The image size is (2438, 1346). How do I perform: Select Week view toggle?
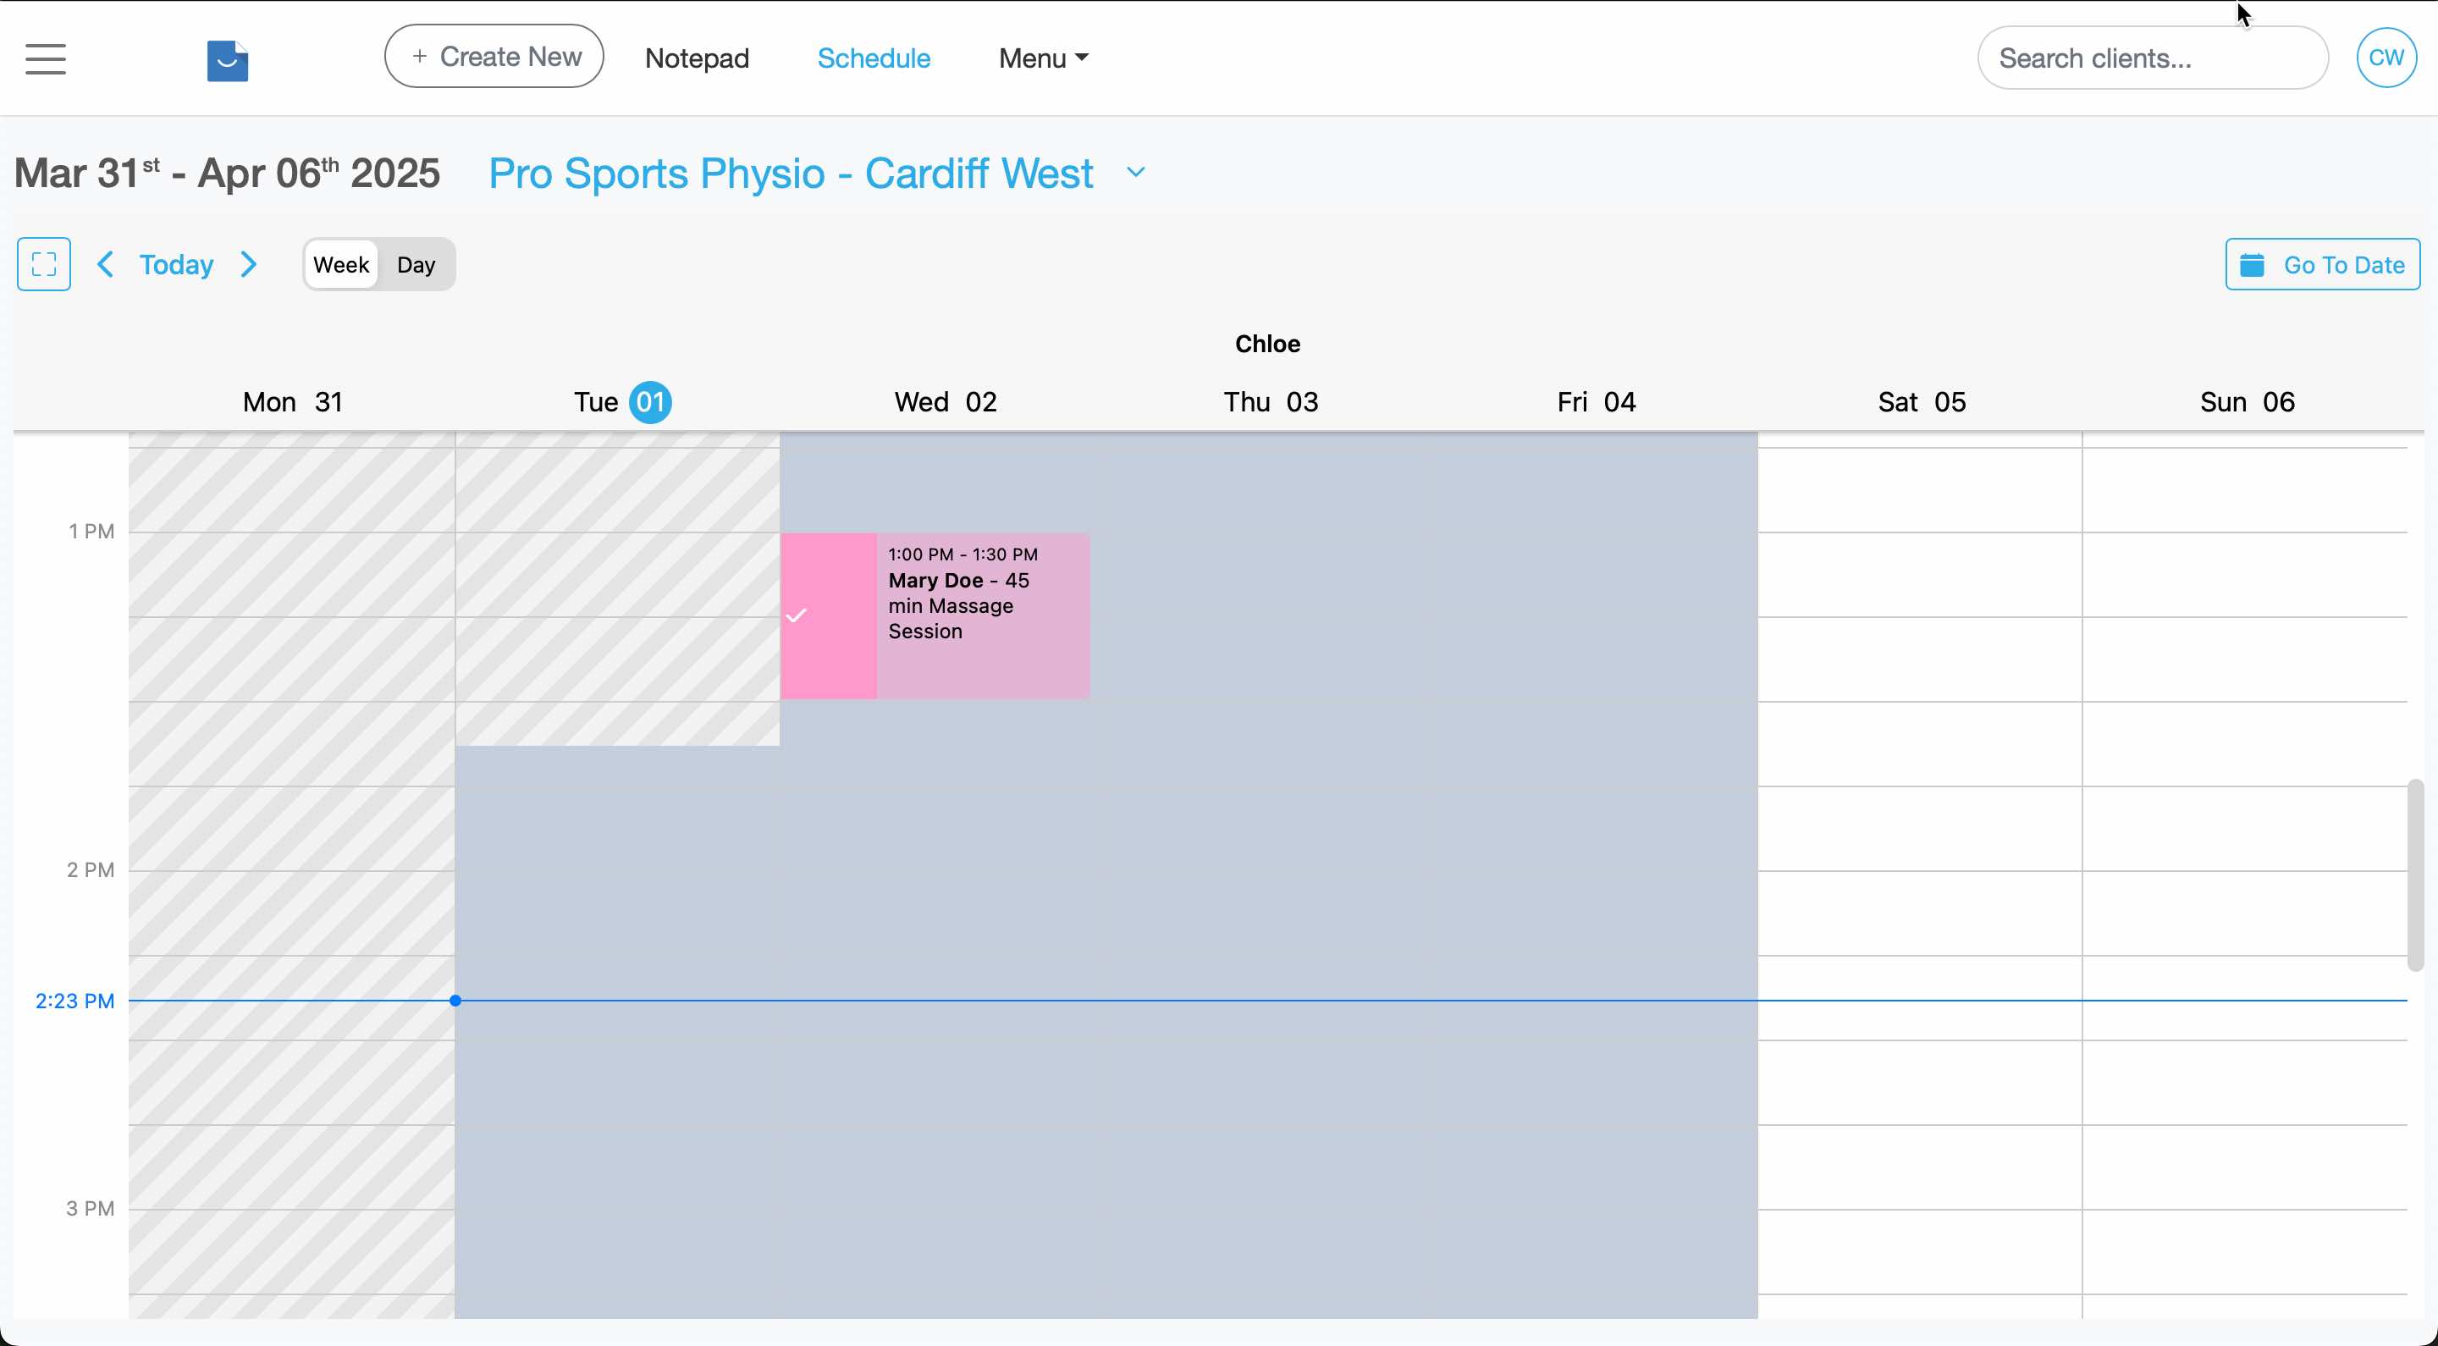click(340, 265)
